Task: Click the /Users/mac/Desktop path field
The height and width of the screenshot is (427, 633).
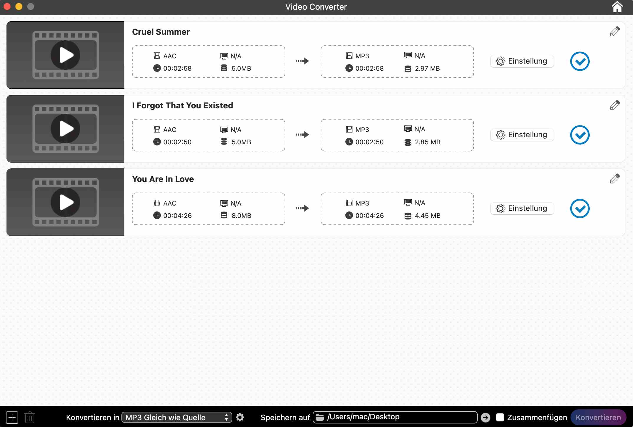Action: [395, 417]
